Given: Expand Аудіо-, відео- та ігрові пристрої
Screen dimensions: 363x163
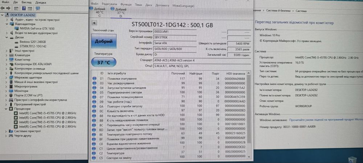Looking at the screenshot, I should tap(7, 20).
